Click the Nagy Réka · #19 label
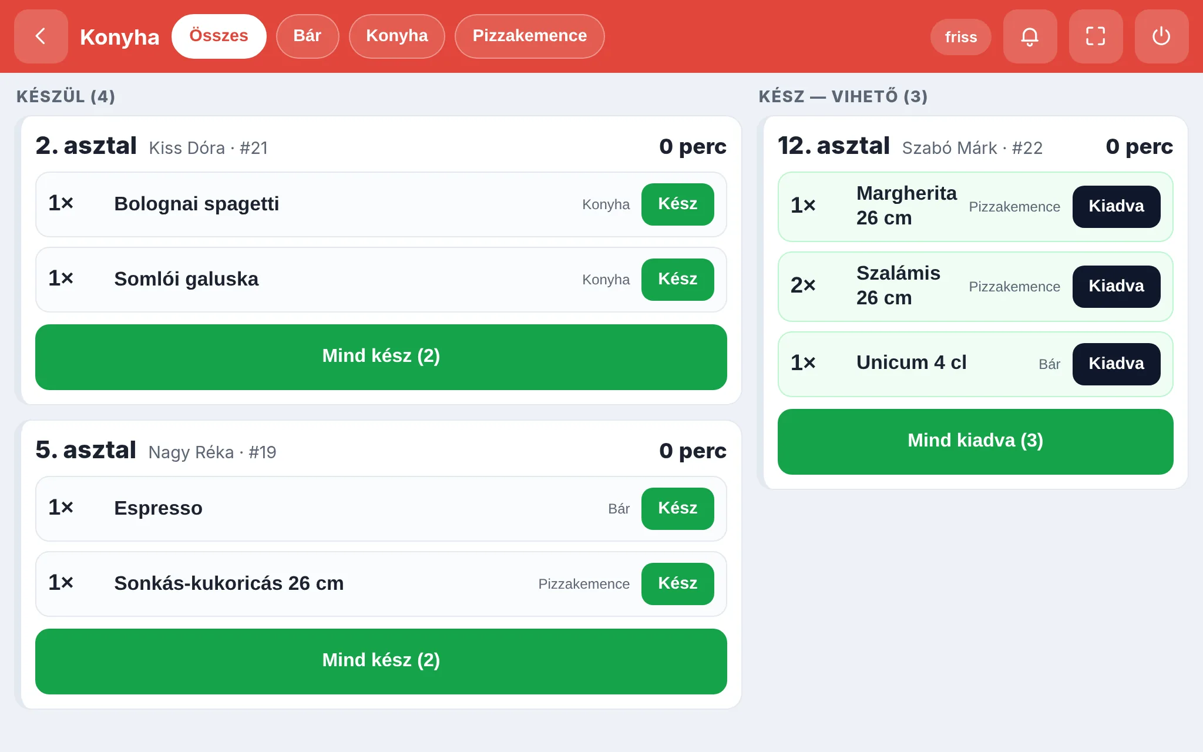This screenshot has width=1203, height=752. point(213,452)
